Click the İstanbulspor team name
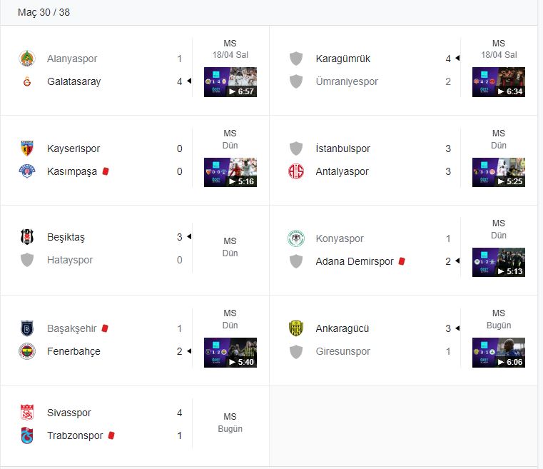543x469 pixels. (x=343, y=148)
